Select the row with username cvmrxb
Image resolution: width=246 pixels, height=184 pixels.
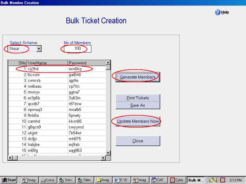[47, 80]
